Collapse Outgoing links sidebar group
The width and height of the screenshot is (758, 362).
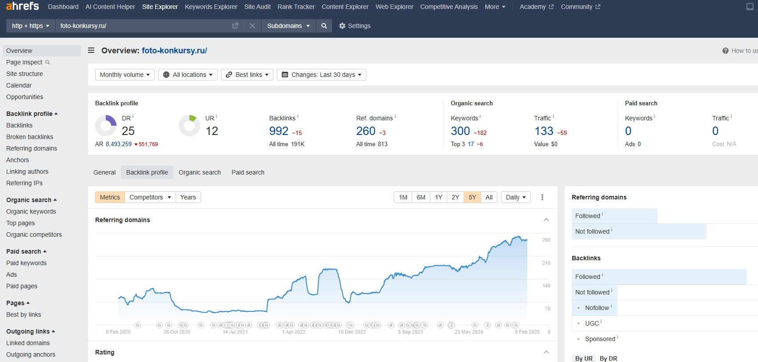31,331
